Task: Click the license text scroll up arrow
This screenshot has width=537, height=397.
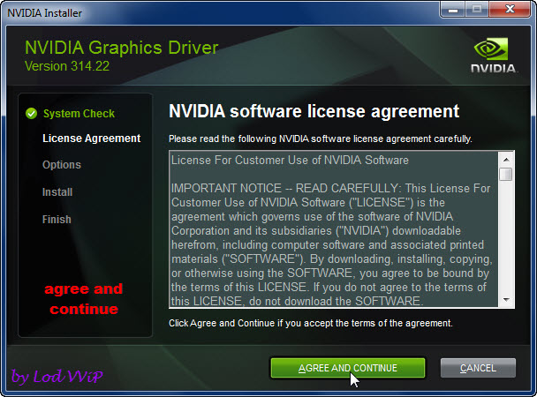Action: point(506,160)
